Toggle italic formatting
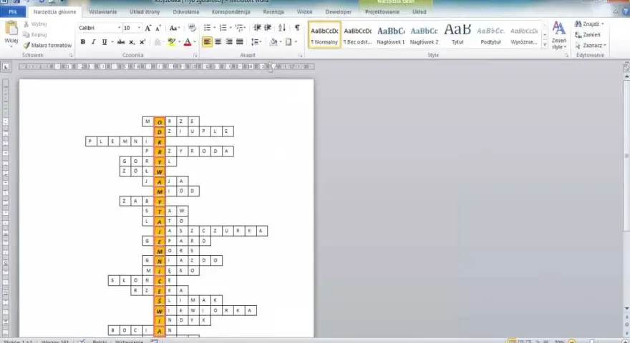 pos(93,41)
